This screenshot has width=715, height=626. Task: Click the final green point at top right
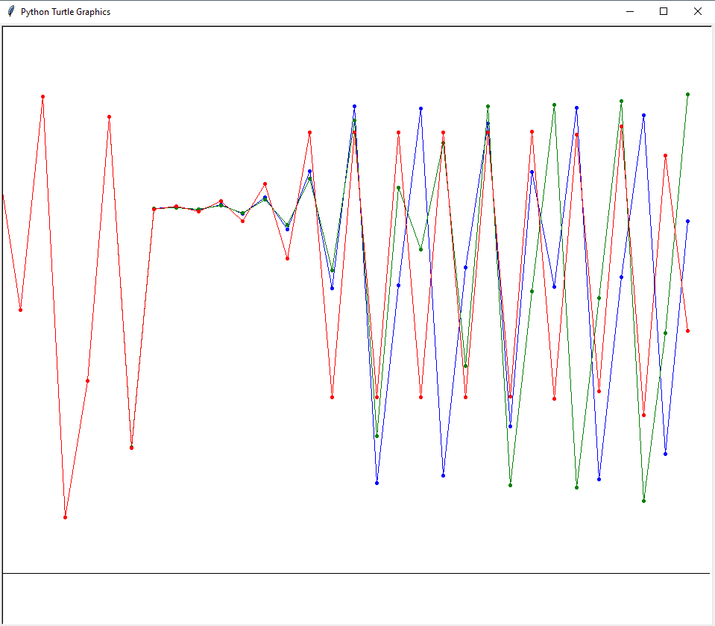tap(687, 95)
